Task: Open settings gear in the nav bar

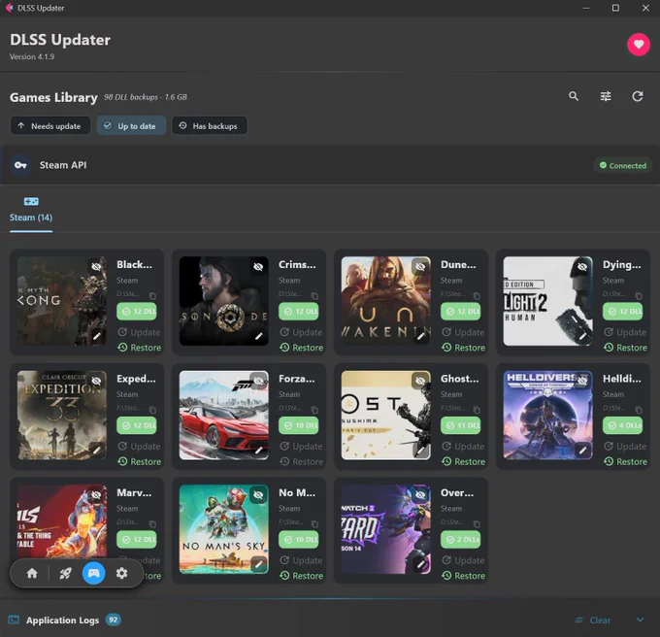Action: point(121,573)
